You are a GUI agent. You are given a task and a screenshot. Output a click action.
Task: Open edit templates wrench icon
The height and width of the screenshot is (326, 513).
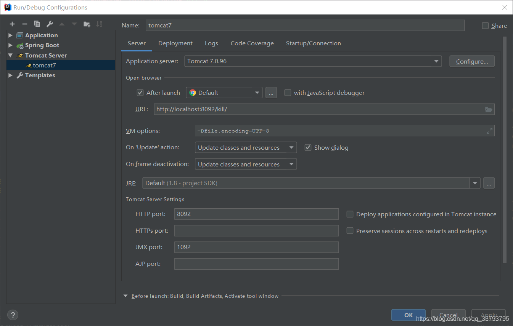click(x=50, y=24)
